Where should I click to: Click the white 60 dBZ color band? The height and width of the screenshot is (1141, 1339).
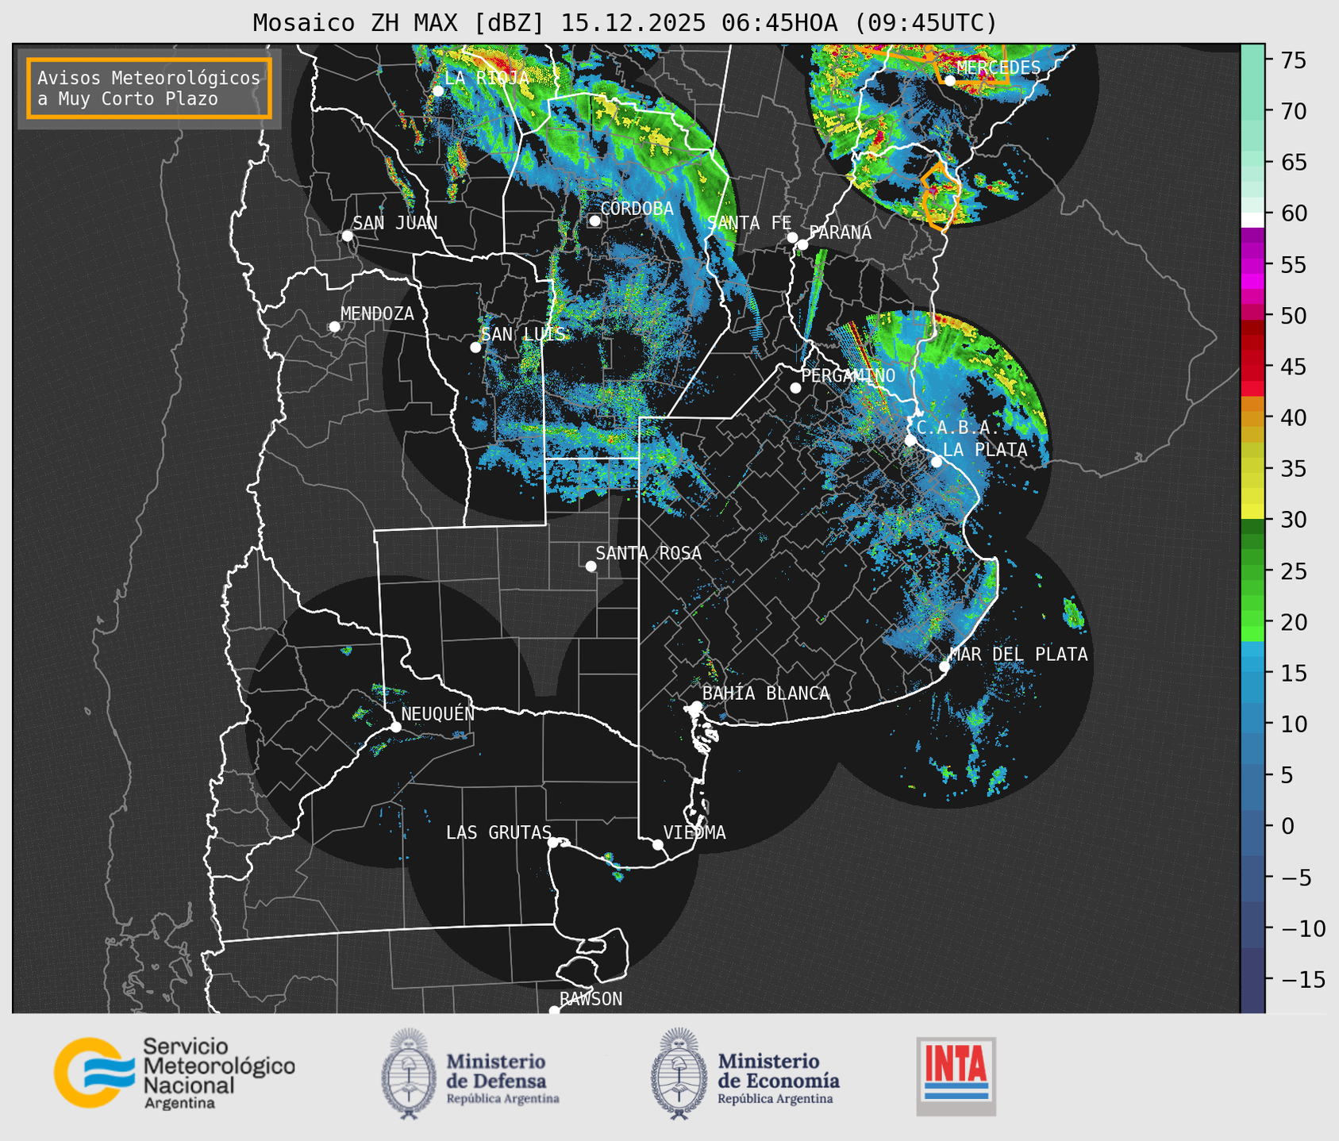(1252, 220)
